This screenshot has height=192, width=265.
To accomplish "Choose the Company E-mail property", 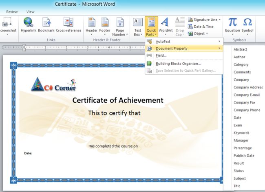I will (247, 95).
